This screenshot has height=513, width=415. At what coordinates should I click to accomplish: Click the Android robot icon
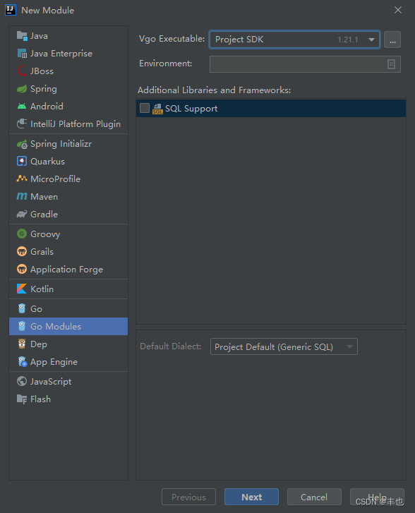click(x=22, y=107)
